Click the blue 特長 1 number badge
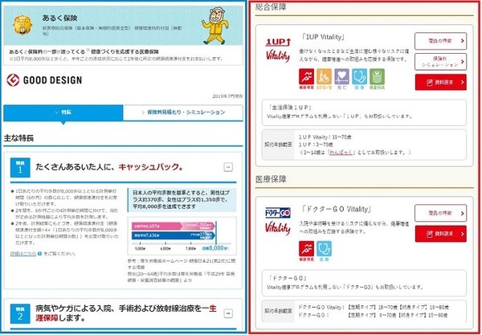 [x=20, y=167]
